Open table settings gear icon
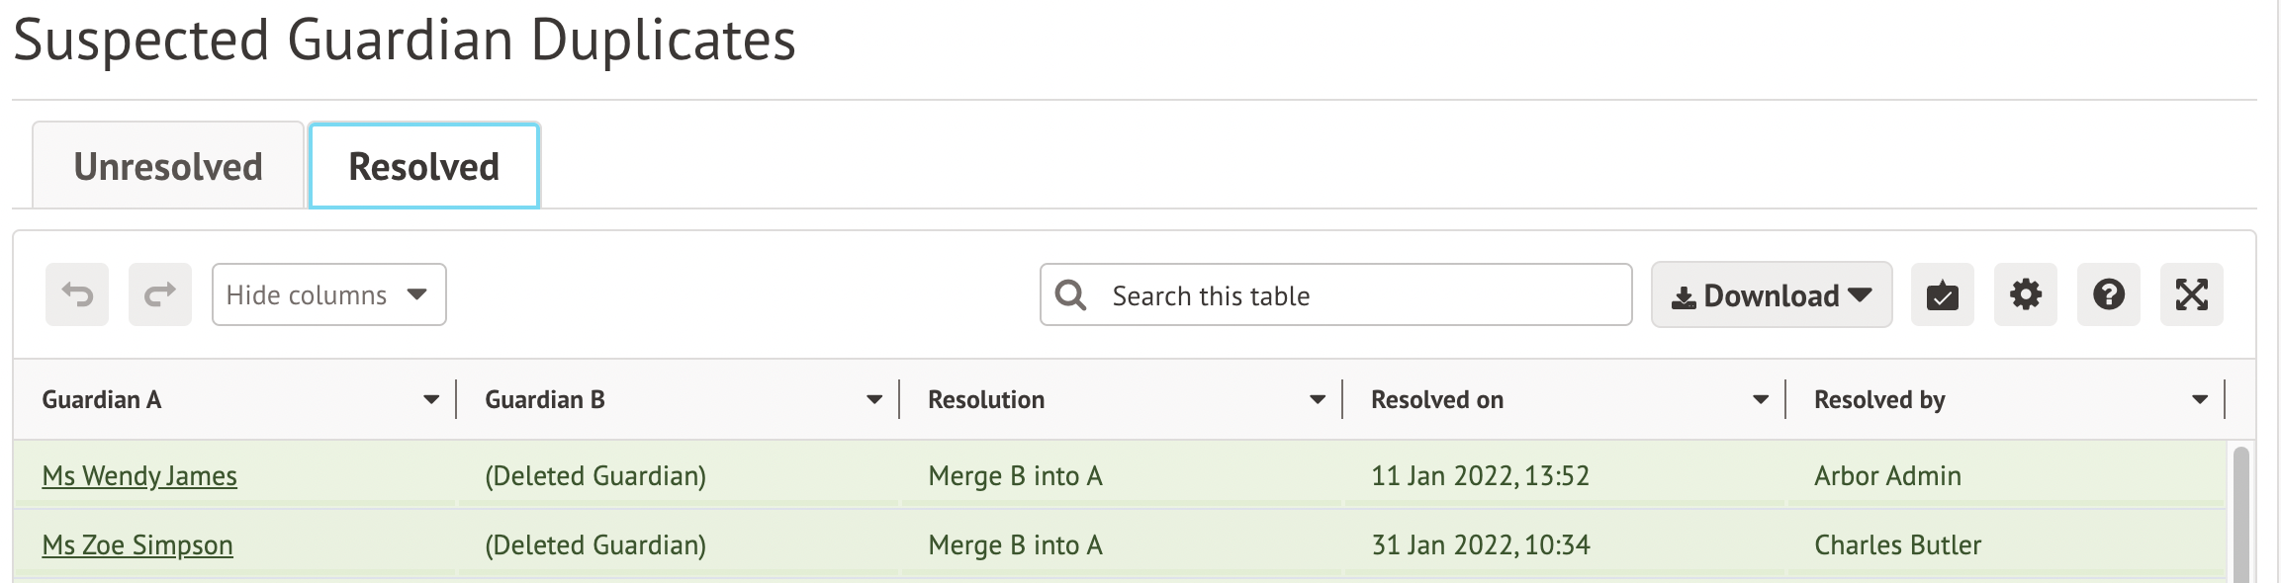 (2026, 294)
